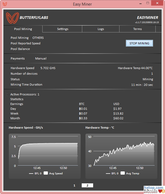Click inside the Hardware Speed GH/s graph
The image size is (165, 194).
(x=48, y=154)
